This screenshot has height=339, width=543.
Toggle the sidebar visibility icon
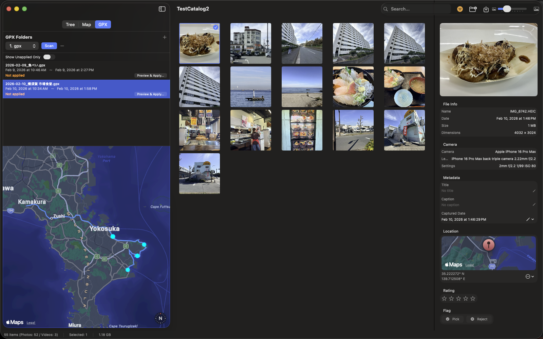(x=162, y=8)
